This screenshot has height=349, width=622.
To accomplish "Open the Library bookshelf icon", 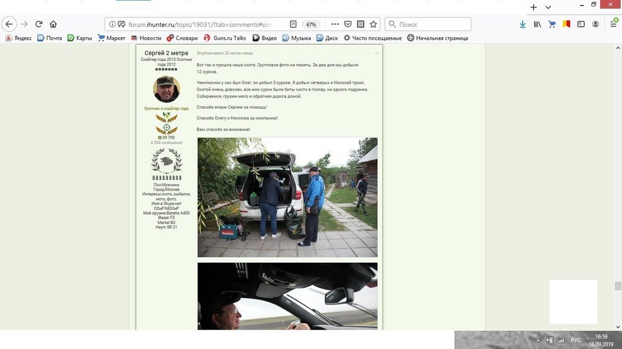I will pyautogui.click(x=536, y=24).
